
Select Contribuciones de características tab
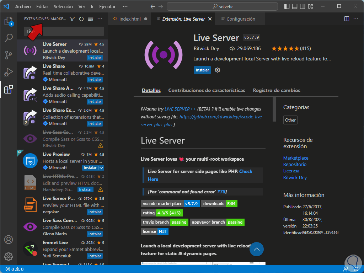pyautogui.click(x=207, y=90)
